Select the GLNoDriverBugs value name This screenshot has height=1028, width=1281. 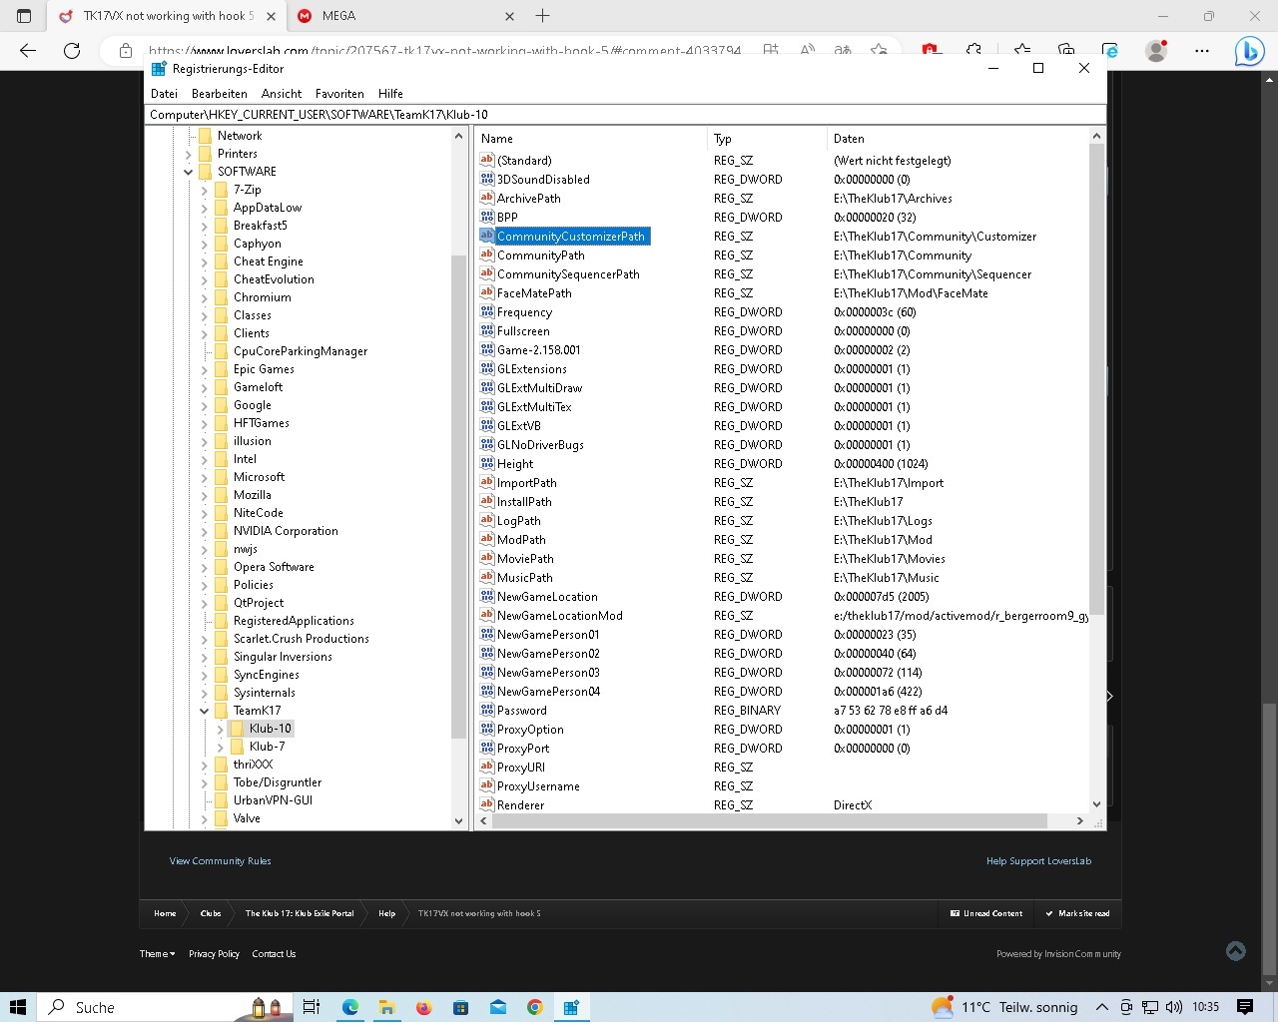pyautogui.click(x=540, y=445)
